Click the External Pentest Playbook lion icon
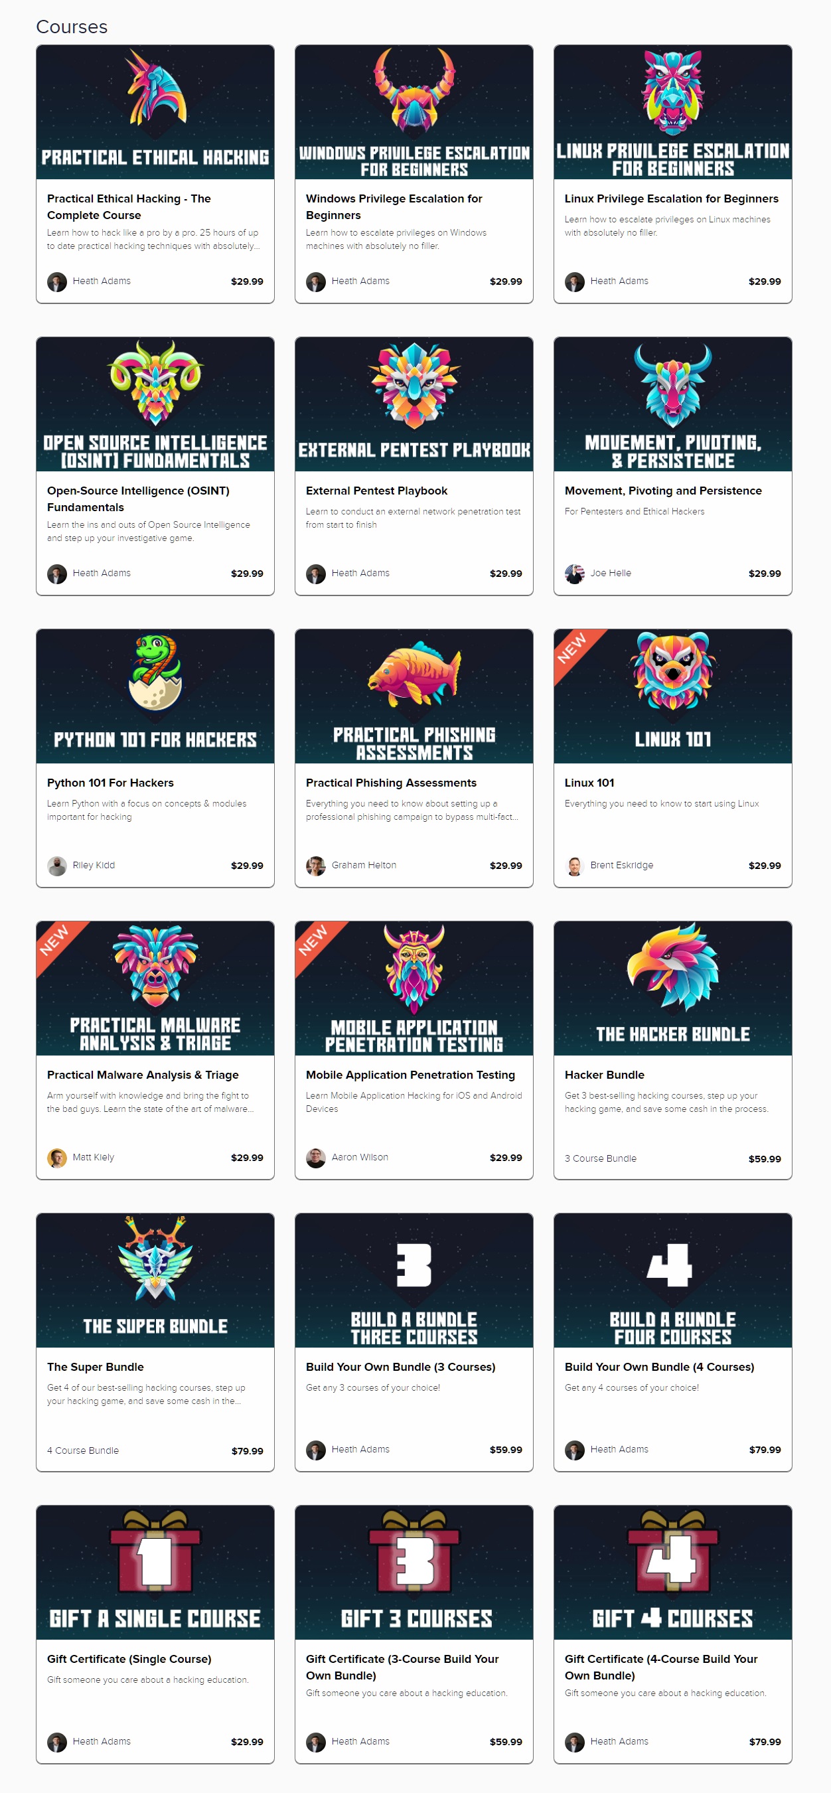Screen dimensions: 831x1793 414,385
